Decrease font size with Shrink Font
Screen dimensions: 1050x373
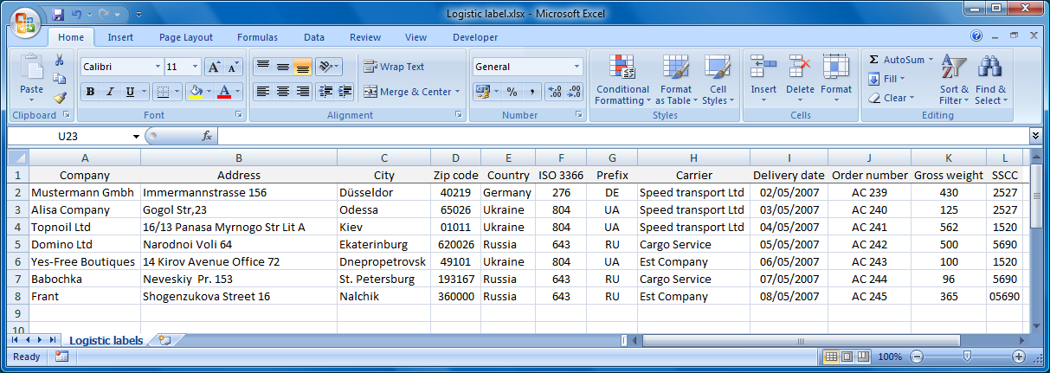pos(233,67)
